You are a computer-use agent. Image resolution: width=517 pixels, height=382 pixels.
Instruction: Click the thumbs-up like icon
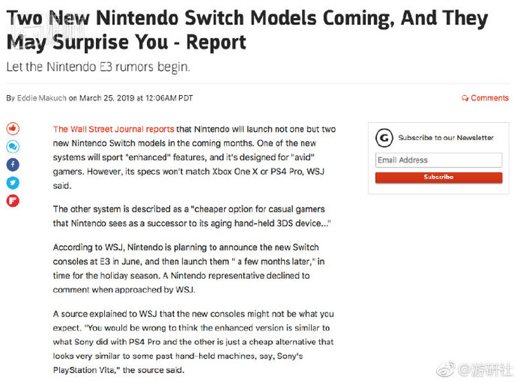(13, 129)
